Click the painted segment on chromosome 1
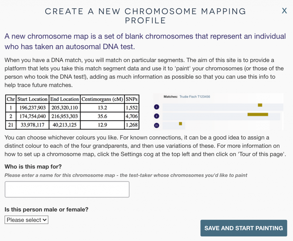Image resolution: width=293 pixels, height=241 pixels. tap(260, 105)
